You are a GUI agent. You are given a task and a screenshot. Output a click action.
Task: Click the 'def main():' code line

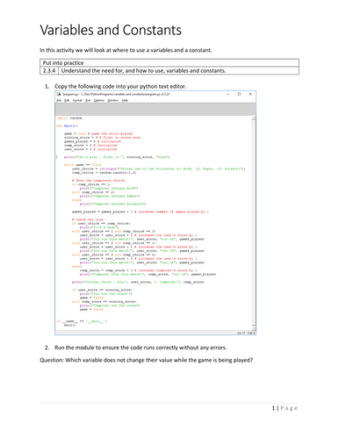click(x=67, y=126)
